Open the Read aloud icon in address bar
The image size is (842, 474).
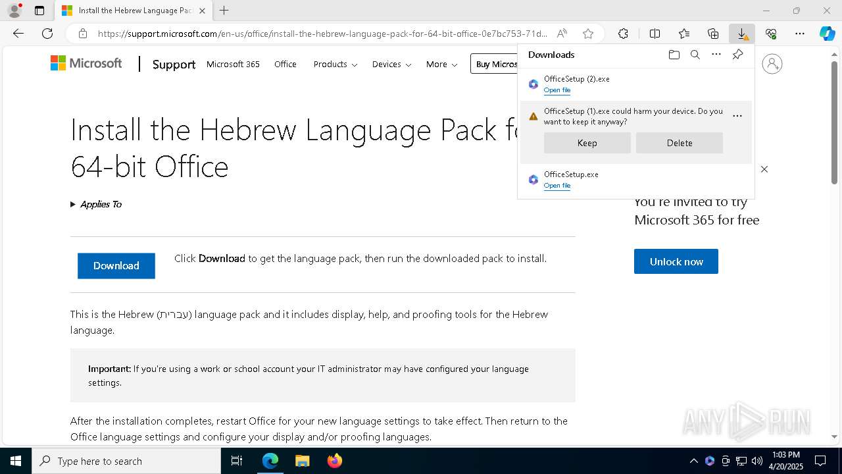tap(562, 34)
